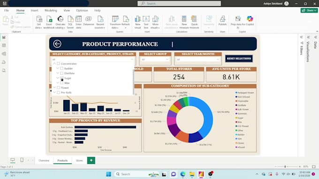Click the slicer list scrollbar
The height and width of the screenshot is (179, 319).
[133, 82]
